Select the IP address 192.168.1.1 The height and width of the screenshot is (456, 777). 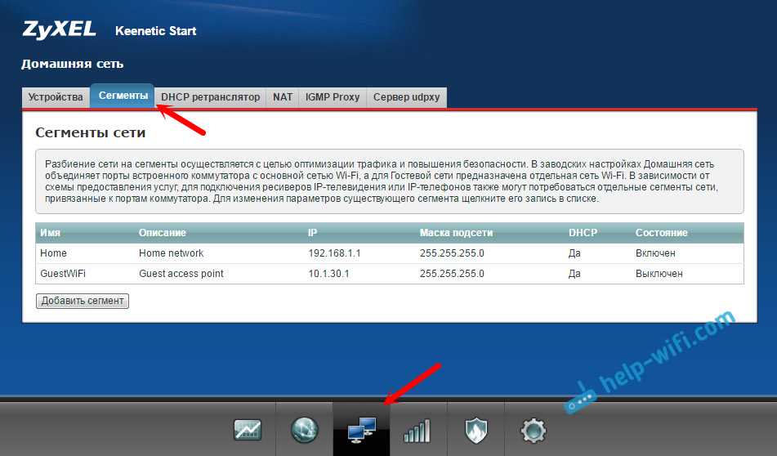point(334,253)
